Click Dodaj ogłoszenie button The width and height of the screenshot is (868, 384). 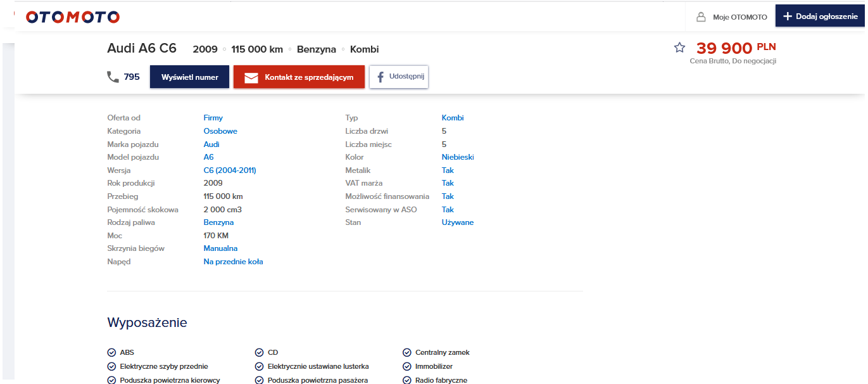pos(820,16)
